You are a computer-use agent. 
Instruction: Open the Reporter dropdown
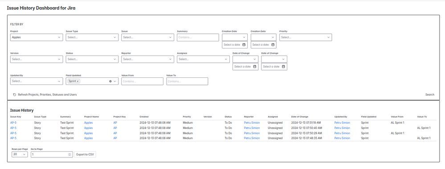pyautogui.click(x=147, y=59)
